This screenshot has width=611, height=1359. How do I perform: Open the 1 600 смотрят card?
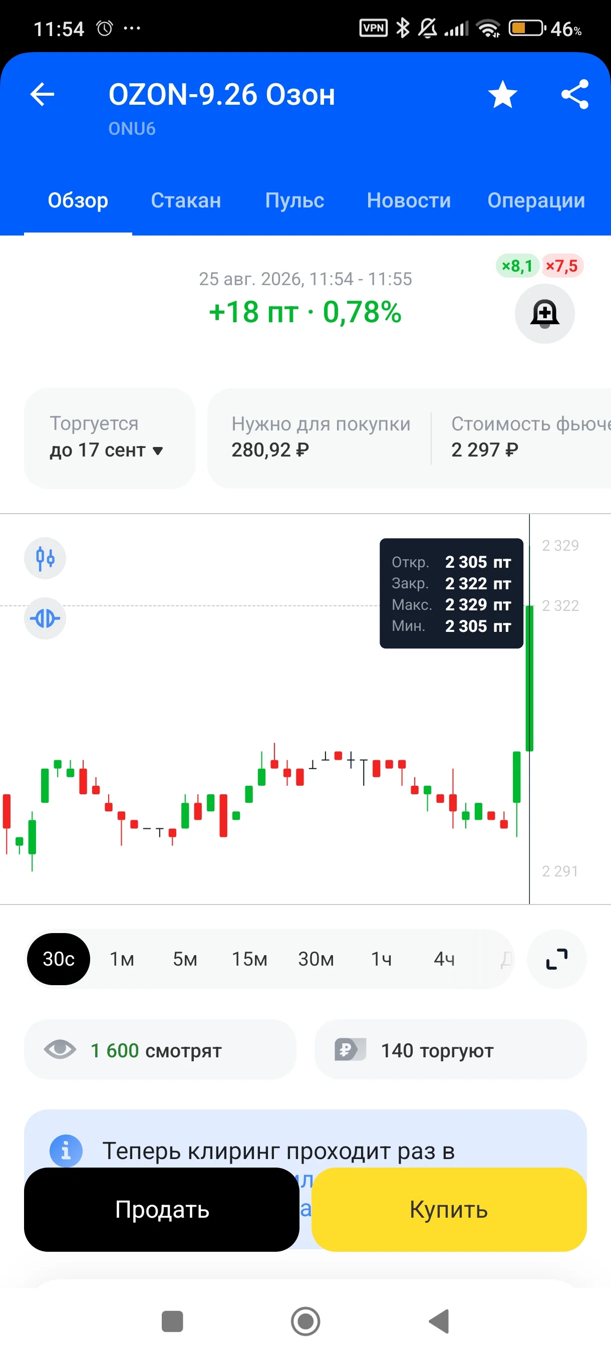click(x=160, y=1050)
